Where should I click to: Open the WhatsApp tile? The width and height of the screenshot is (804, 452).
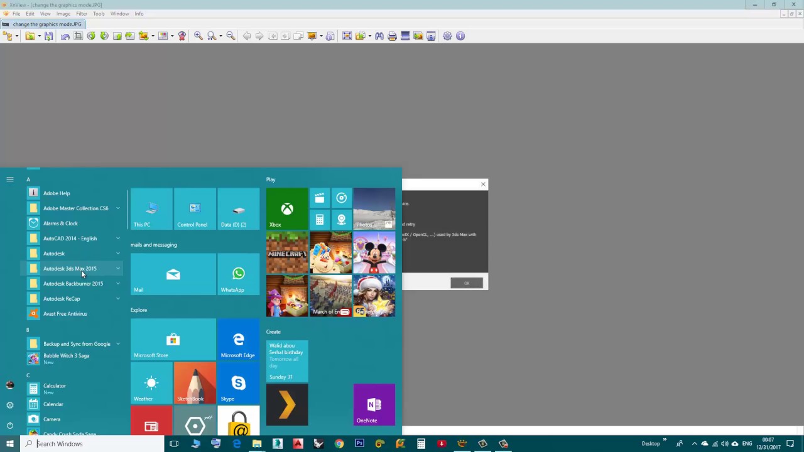click(239, 274)
